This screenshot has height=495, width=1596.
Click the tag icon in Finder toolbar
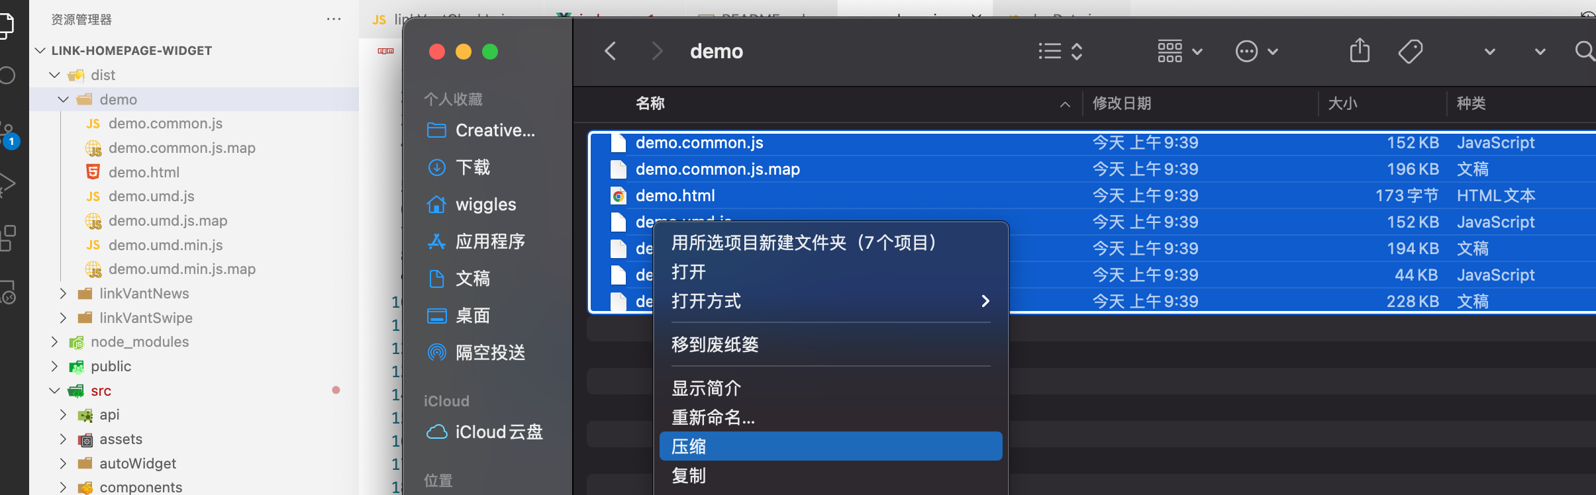[1410, 51]
